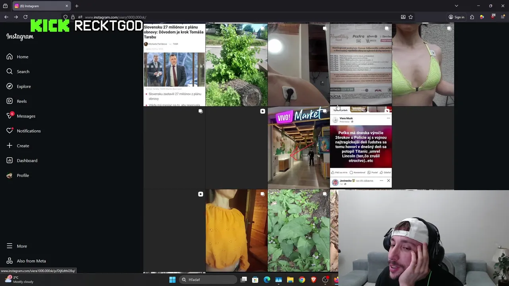Image resolution: width=509 pixels, height=286 pixels.
Task: Go forward in browser history
Action: pyautogui.click(x=16, y=17)
